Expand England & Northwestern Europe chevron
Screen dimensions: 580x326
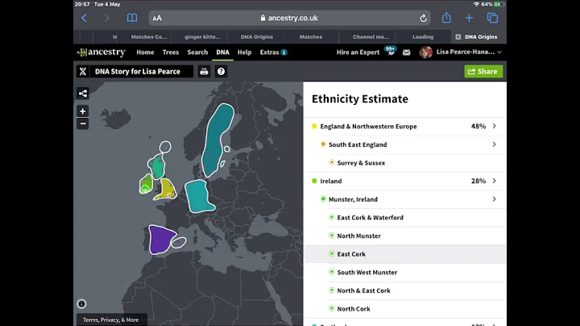click(x=494, y=126)
